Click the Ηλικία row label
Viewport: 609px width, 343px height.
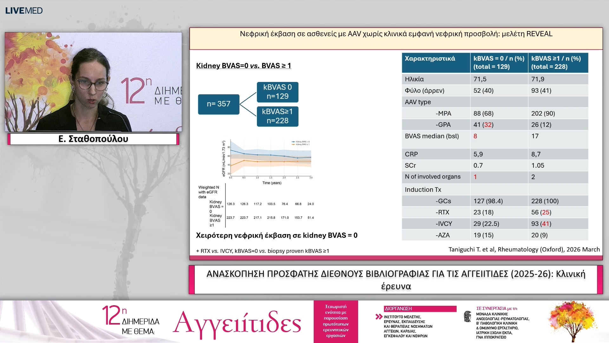pos(414,79)
